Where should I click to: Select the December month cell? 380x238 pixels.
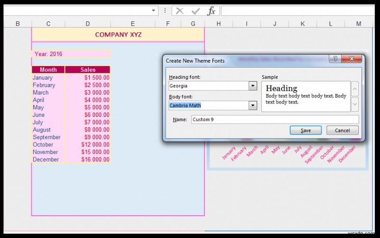coord(48,160)
